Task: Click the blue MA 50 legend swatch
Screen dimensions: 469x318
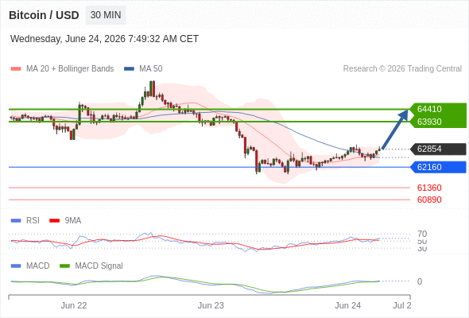Action: pos(129,69)
